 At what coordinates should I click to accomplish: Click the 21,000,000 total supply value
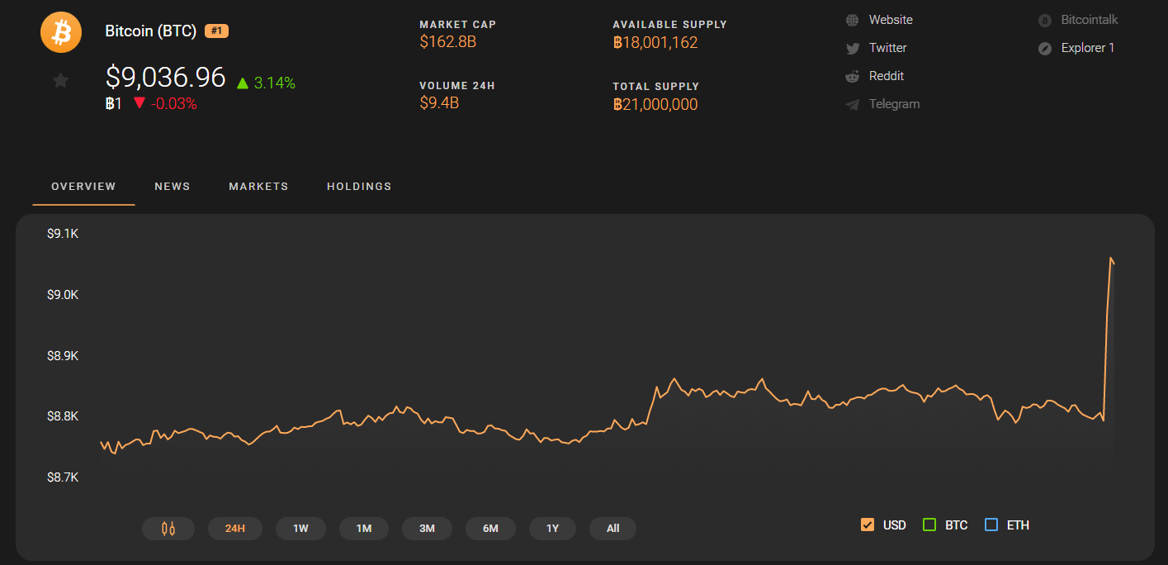tap(655, 105)
